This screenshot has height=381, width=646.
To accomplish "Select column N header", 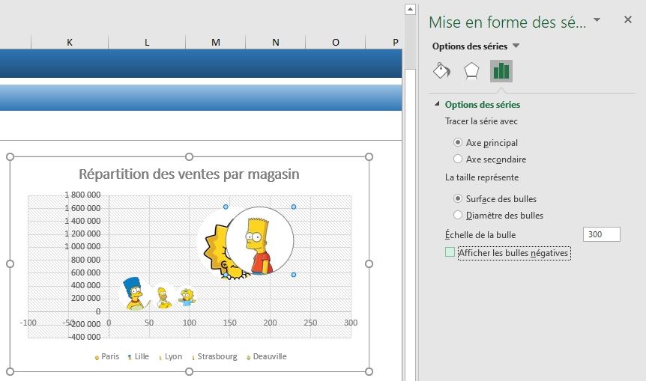I will click(276, 42).
